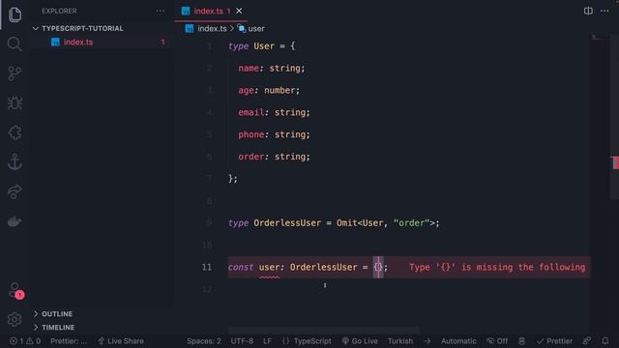Click the Turkish status bar item
The image size is (619, 348).
399,341
